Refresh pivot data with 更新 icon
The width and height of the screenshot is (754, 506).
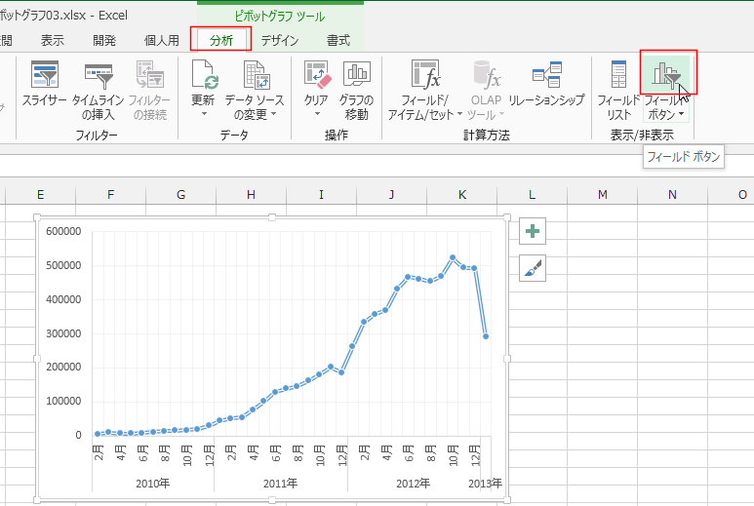pyautogui.click(x=206, y=74)
